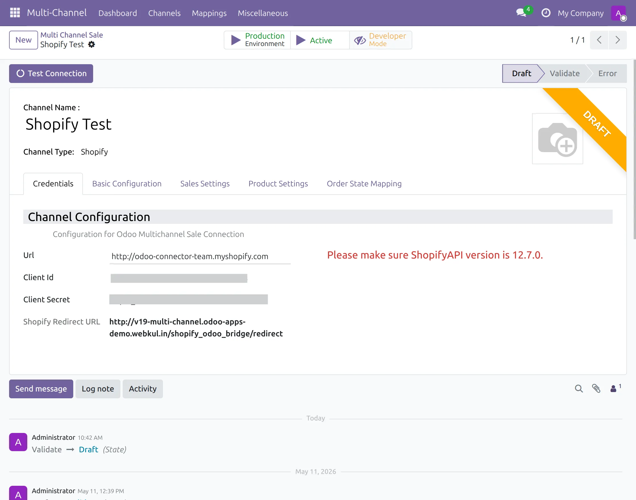Switch to the Basic Configuration tab

click(x=127, y=184)
